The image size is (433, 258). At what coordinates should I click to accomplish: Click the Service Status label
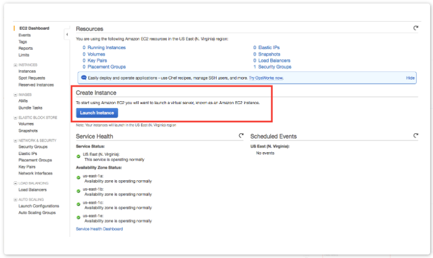point(90,146)
